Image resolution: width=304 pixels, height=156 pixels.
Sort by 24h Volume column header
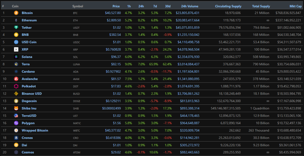[x=190, y=6]
